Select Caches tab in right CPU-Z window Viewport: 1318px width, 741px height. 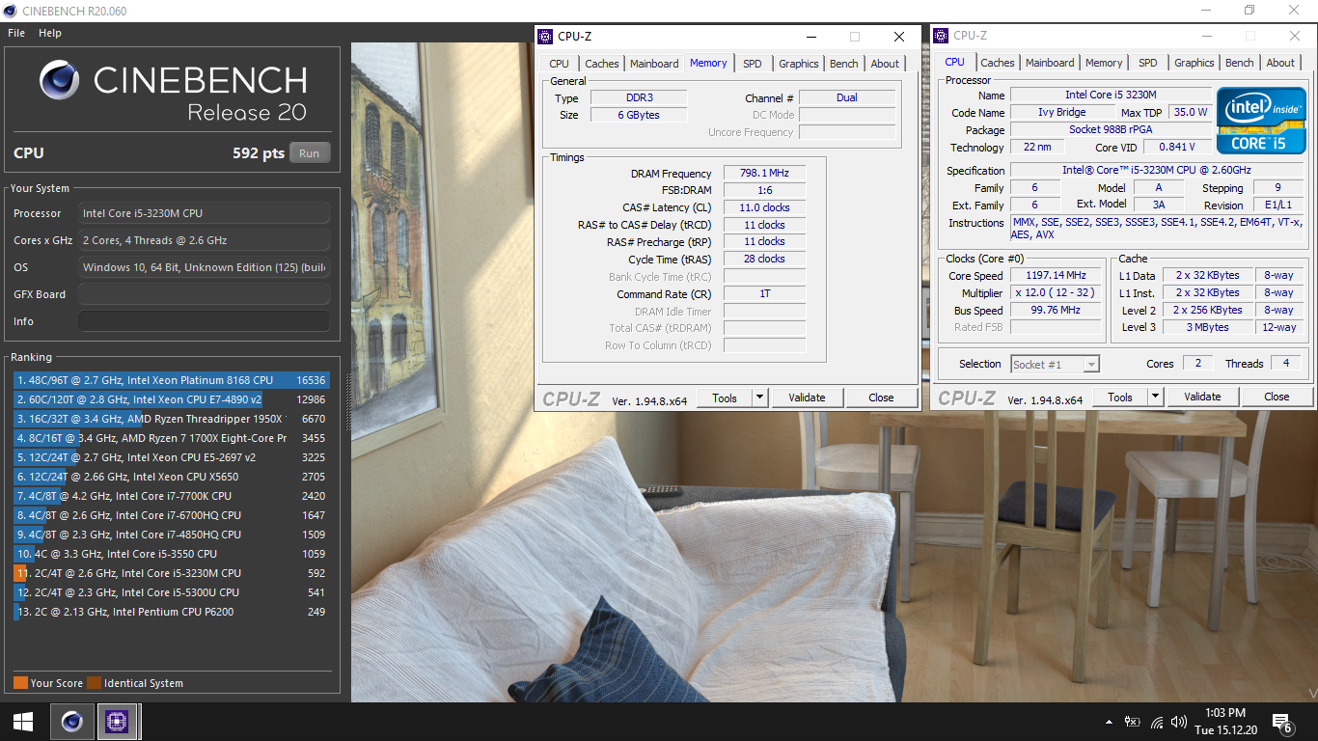(998, 63)
